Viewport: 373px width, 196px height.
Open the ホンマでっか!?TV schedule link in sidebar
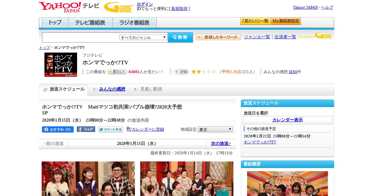260,142
